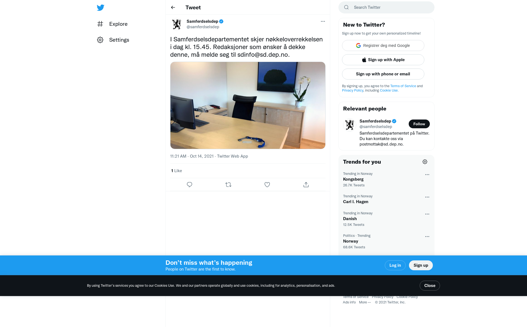Reply to the Samferdselsdep tweet
The image size is (527, 327).
(x=189, y=185)
